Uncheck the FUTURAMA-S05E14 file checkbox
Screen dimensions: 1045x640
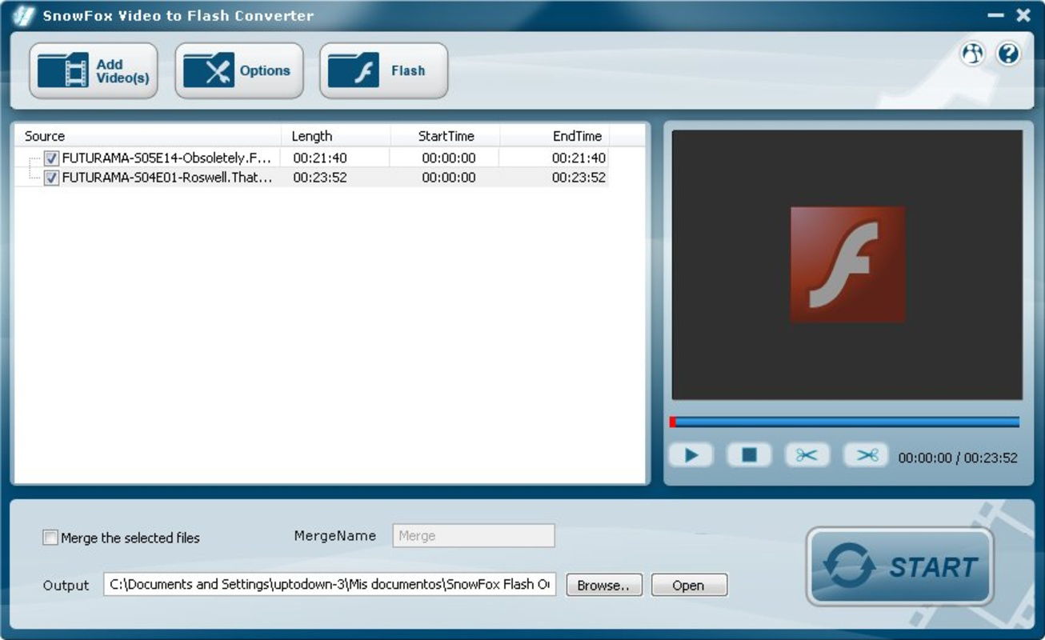(x=52, y=158)
